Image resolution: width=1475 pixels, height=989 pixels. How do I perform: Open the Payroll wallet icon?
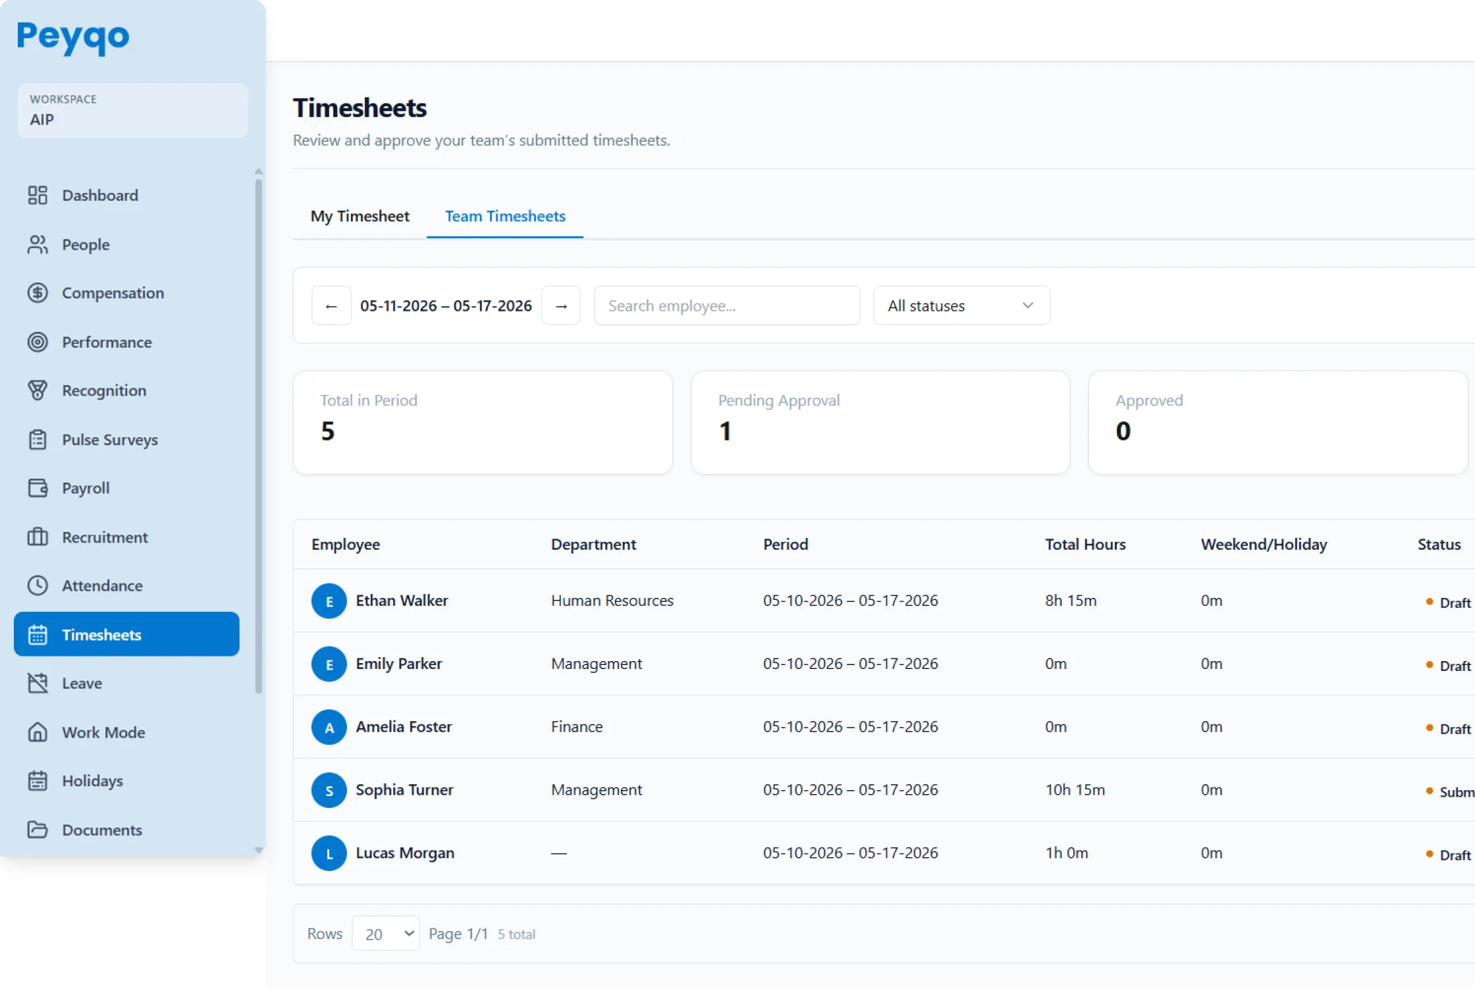(38, 488)
